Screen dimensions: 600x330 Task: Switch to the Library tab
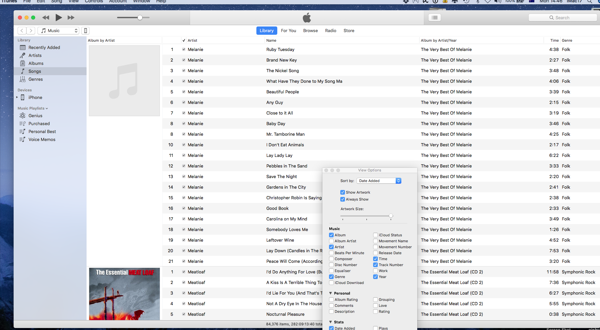(267, 30)
